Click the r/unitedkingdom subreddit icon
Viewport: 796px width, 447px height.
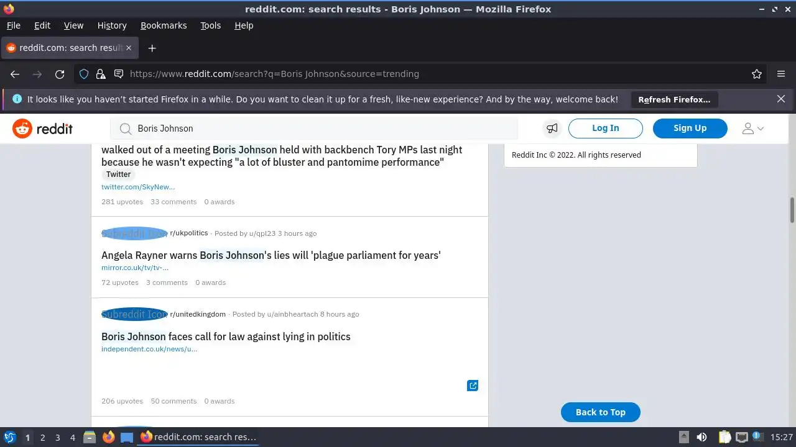(134, 314)
